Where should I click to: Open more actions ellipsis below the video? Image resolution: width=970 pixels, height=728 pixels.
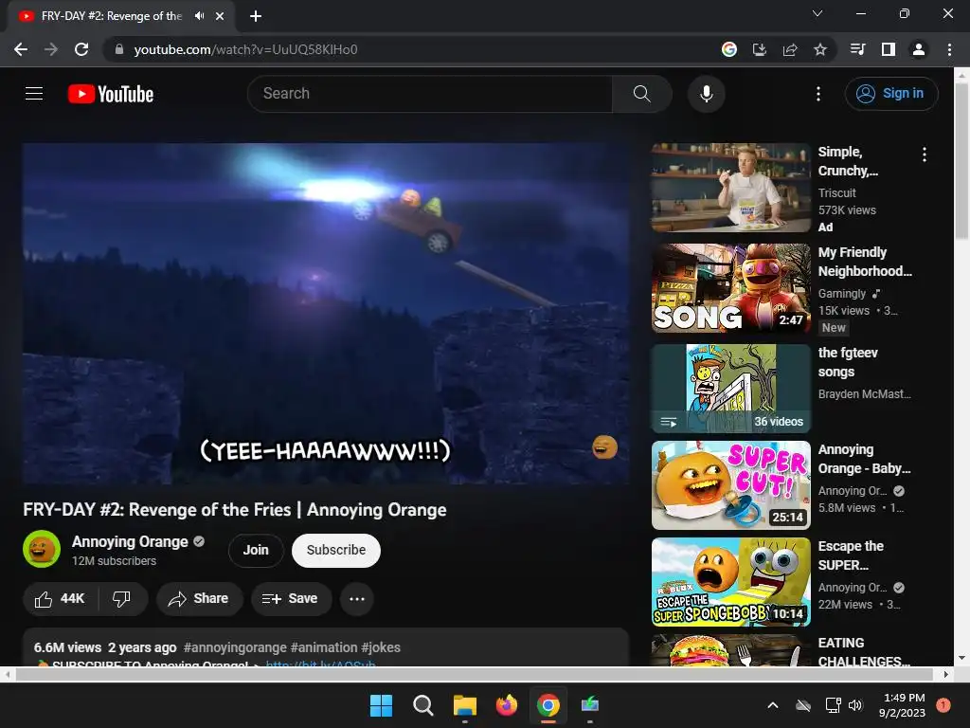coord(357,599)
